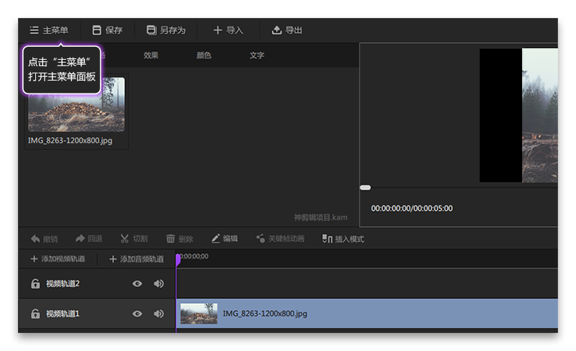This screenshot has width=576, height=351.
Task: Mute 视频轨道1 with its speaker icon
Action: 158,314
